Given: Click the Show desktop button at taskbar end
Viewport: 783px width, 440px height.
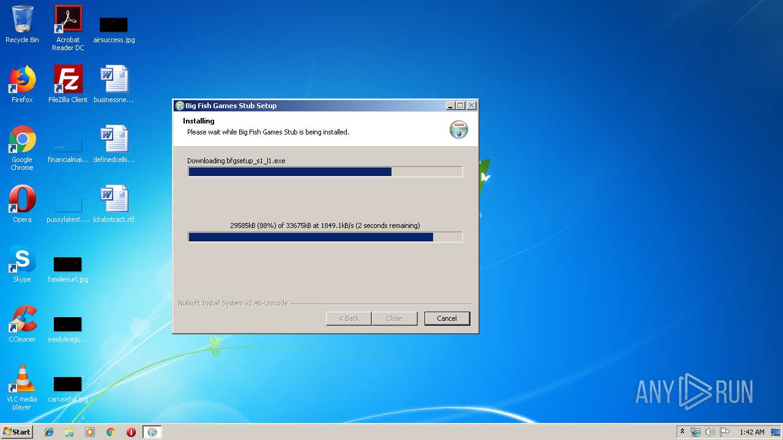Looking at the screenshot, I should 776,432.
